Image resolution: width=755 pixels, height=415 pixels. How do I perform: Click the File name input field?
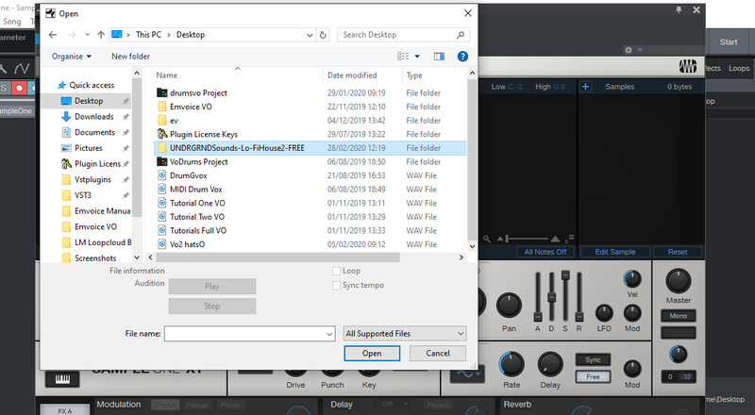pos(249,334)
